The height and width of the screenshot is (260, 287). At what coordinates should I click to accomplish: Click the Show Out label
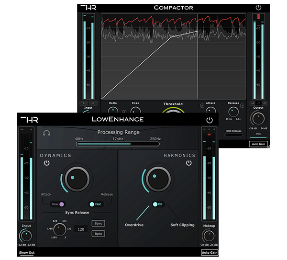(x=27, y=252)
